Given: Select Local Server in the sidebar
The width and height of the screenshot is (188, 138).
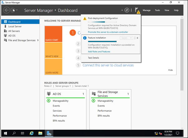Looking at the screenshot, I should [20, 26].
